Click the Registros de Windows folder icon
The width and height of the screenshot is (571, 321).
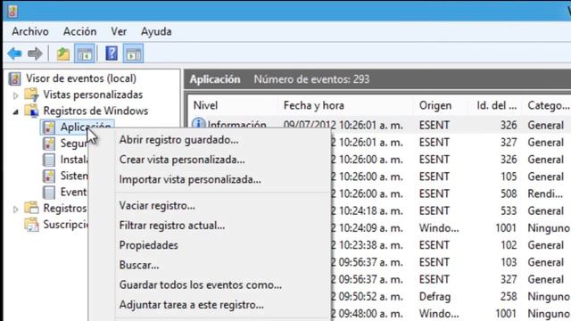click(x=31, y=111)
